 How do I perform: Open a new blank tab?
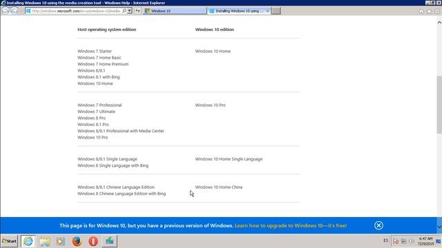point(276,11)
